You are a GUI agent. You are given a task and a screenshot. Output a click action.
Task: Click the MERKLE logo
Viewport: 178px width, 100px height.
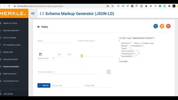coord(13,14)
